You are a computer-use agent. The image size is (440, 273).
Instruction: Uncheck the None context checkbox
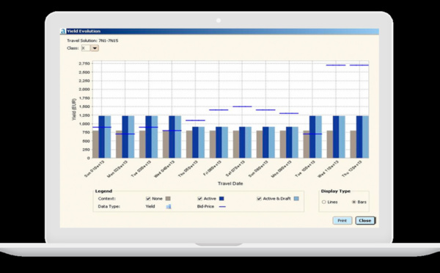pyautogui.click(x=148, y=199)
